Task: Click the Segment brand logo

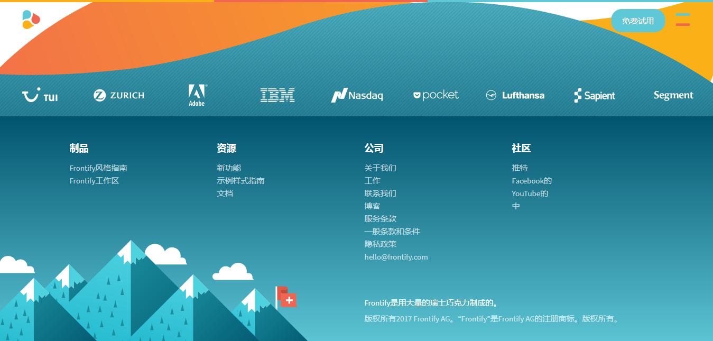Action: tap(673, 95)
